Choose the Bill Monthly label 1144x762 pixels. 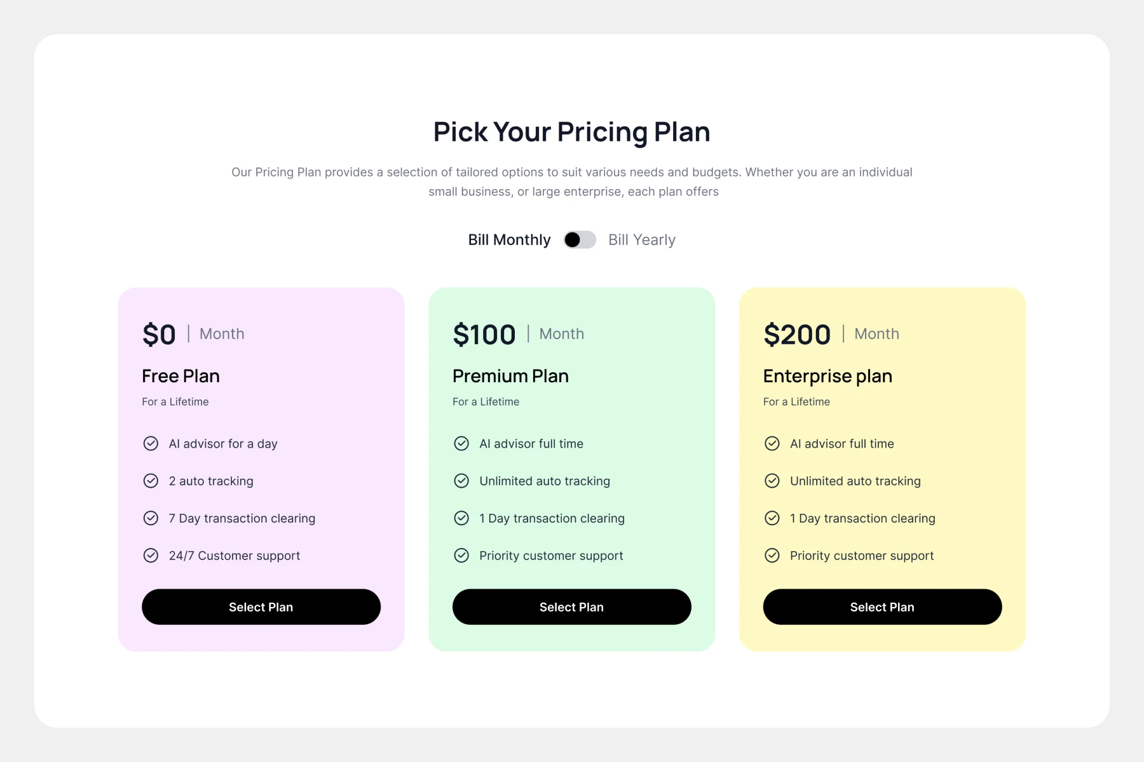tap(509, 239)
